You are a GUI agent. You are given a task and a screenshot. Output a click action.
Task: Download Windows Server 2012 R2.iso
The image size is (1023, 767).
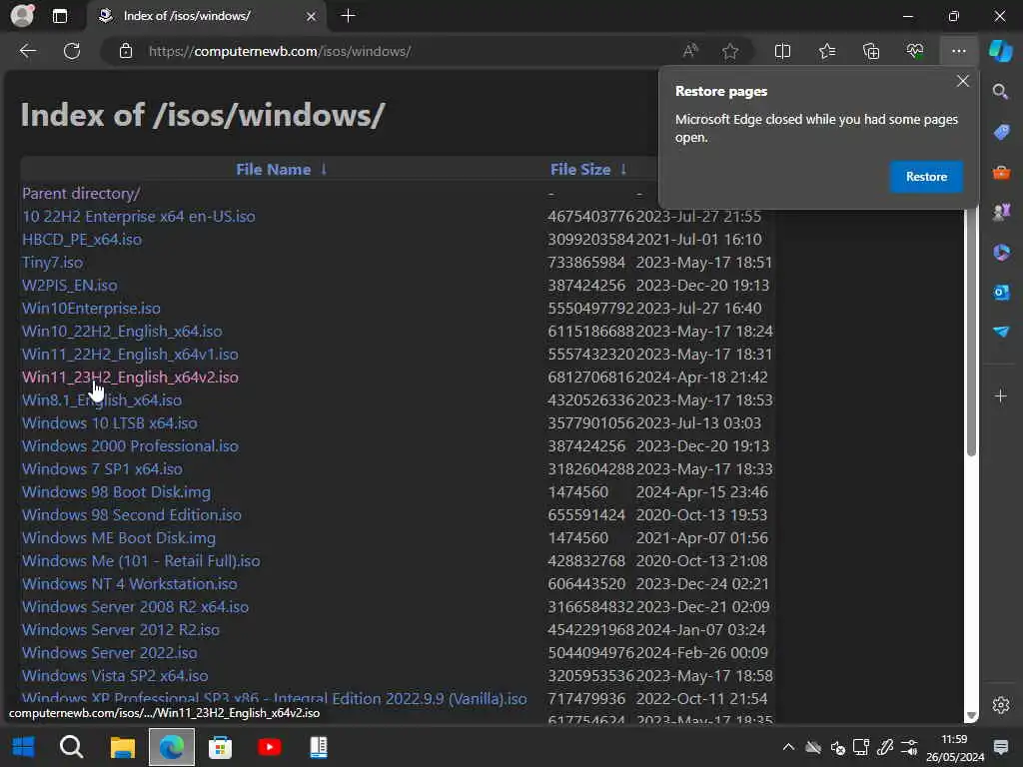(121, 630)
